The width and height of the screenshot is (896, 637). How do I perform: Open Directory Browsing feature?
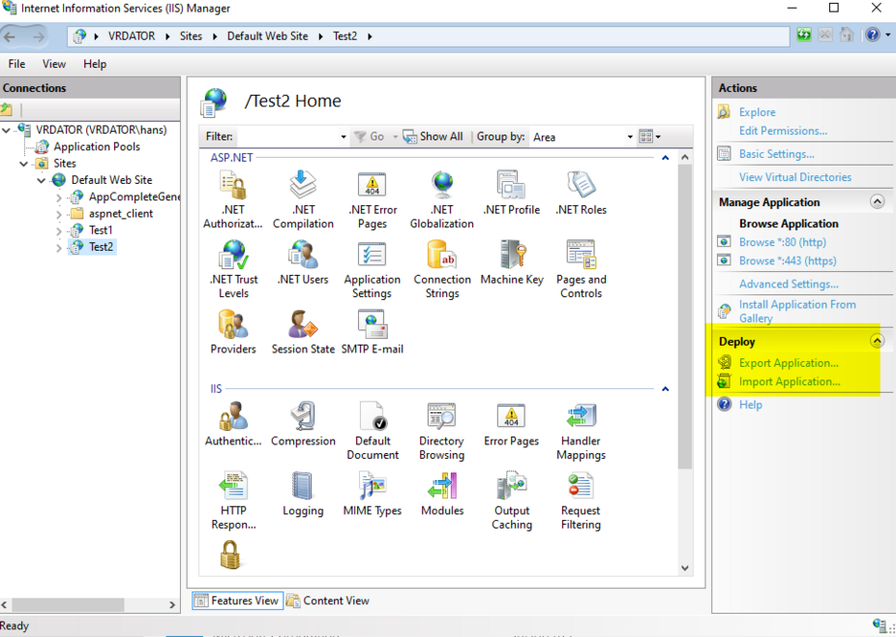click(x=442, y=431)
